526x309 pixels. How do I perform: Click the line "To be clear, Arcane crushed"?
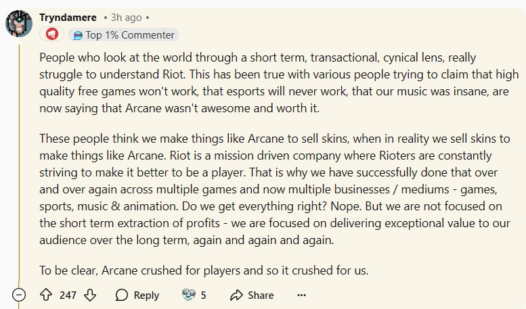coord(203,270)
